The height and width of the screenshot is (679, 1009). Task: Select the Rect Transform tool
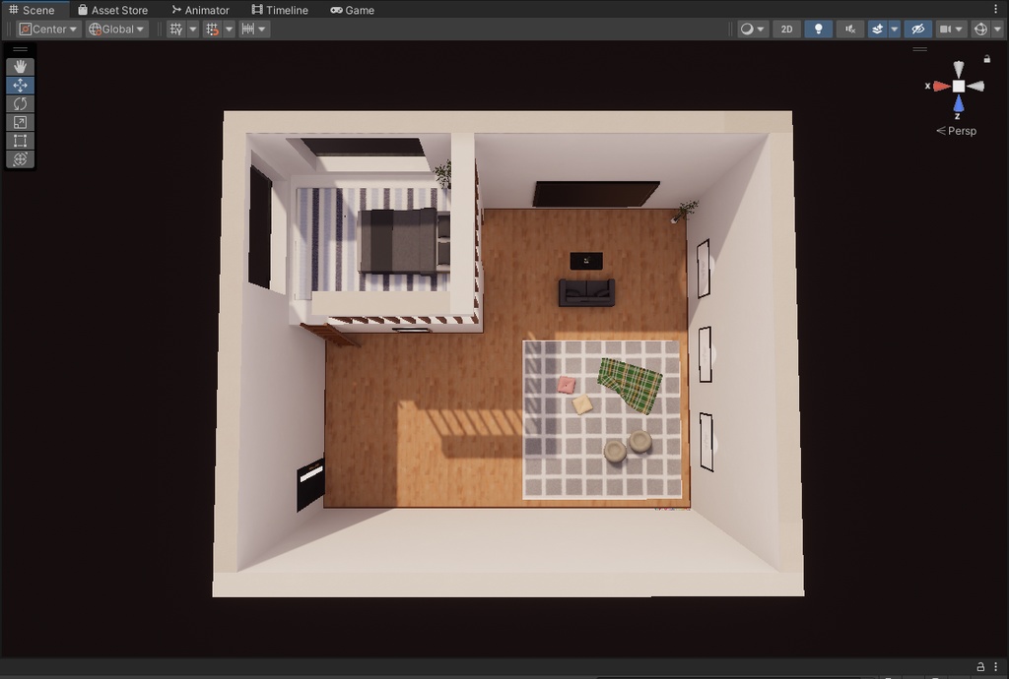pyautogui.click(x=20, y=139)
